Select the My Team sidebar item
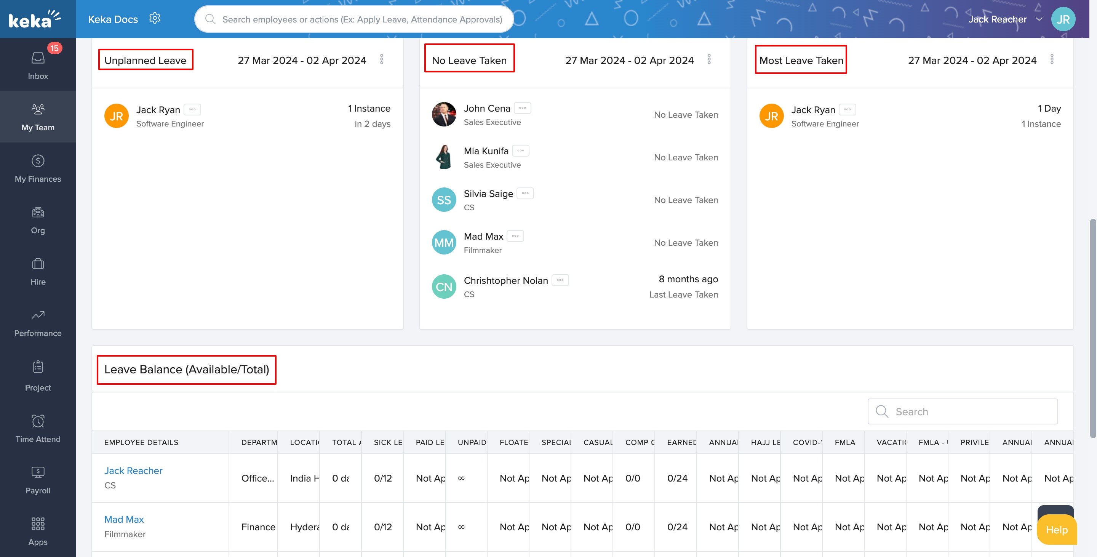Viewport: 1097px width, 557px height. click(38, 117)
